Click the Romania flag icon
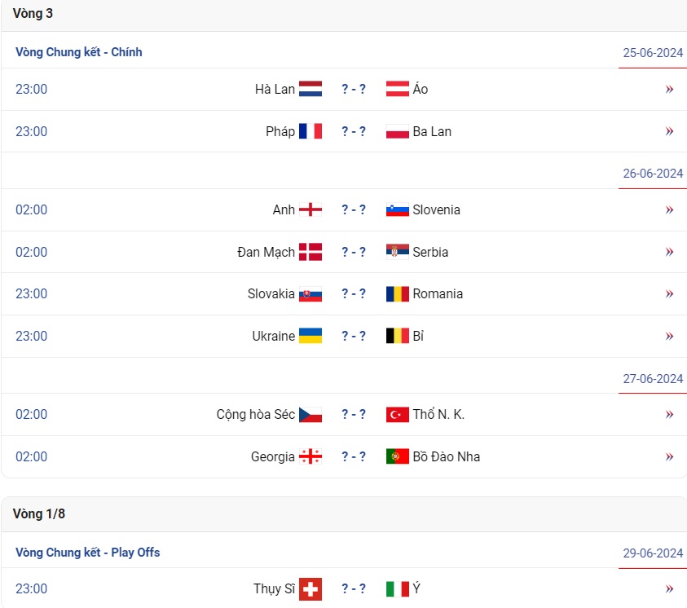Viewport: 687px width, 608px height. click(x=397, y=293)
